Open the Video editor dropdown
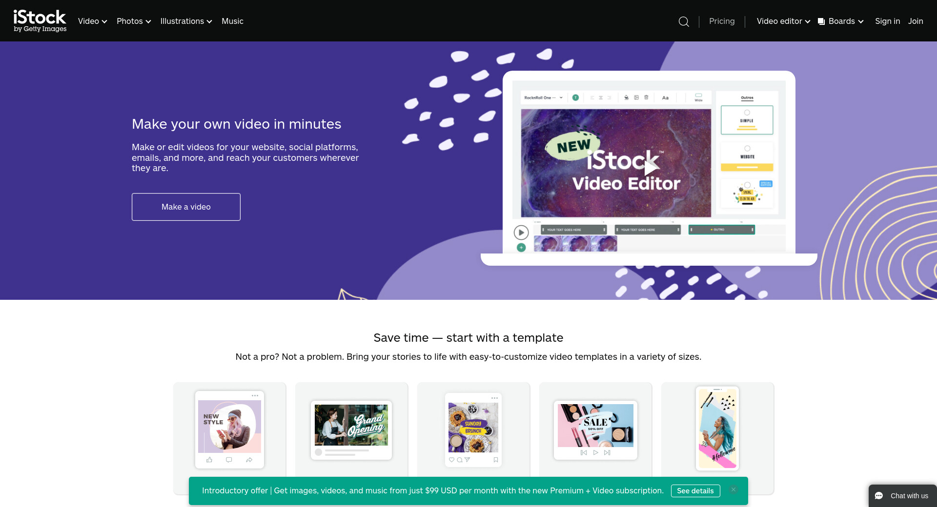937x507 pixels. pos(783,21)
